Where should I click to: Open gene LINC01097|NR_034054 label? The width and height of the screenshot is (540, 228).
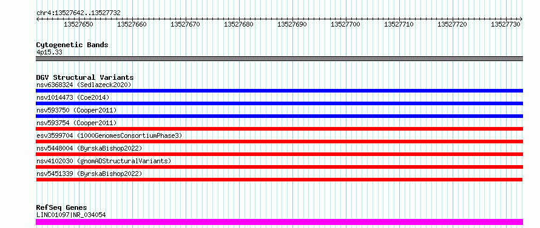point(71,215)
